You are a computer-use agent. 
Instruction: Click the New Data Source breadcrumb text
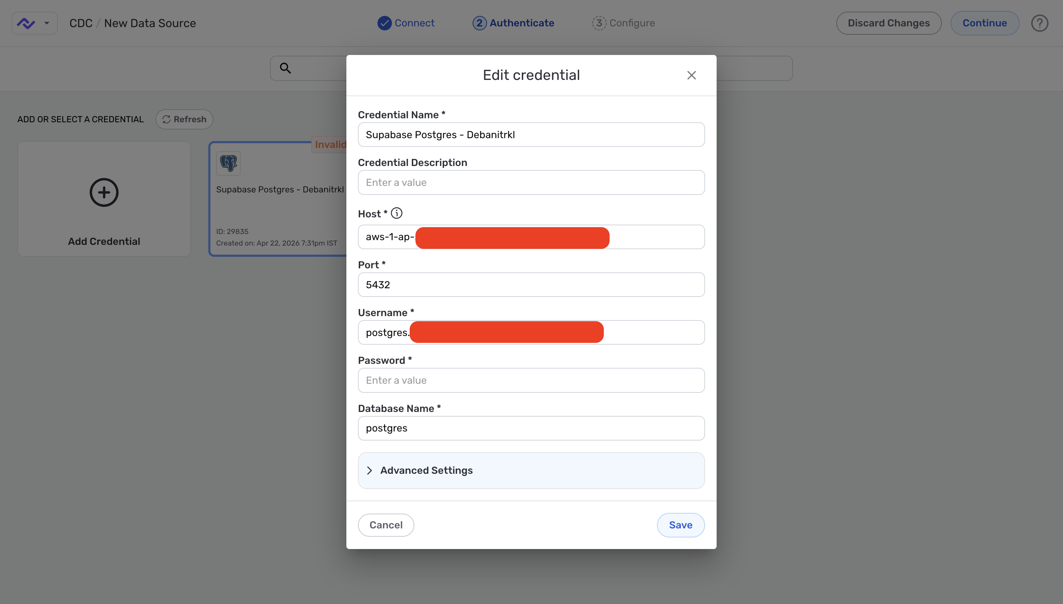coord(150,23)
